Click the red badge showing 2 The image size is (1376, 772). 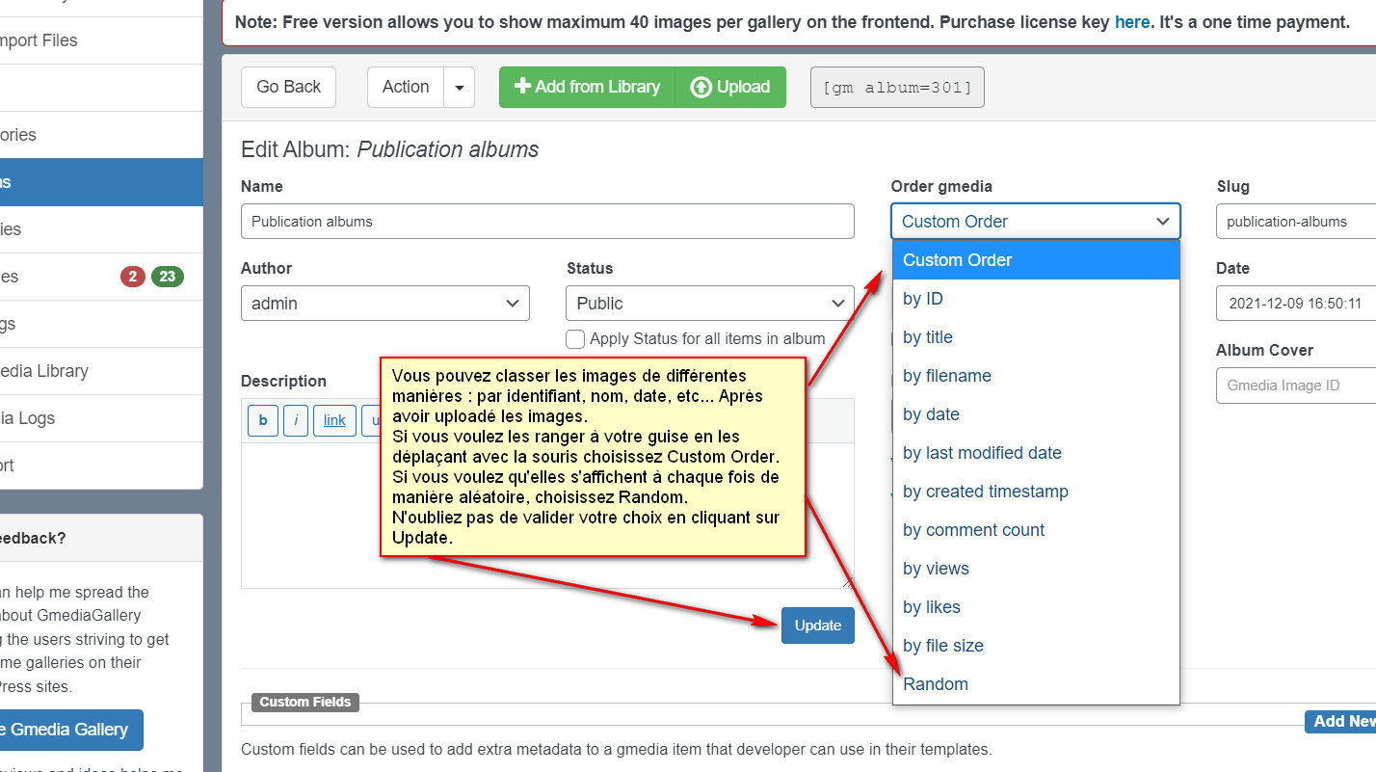132,277
